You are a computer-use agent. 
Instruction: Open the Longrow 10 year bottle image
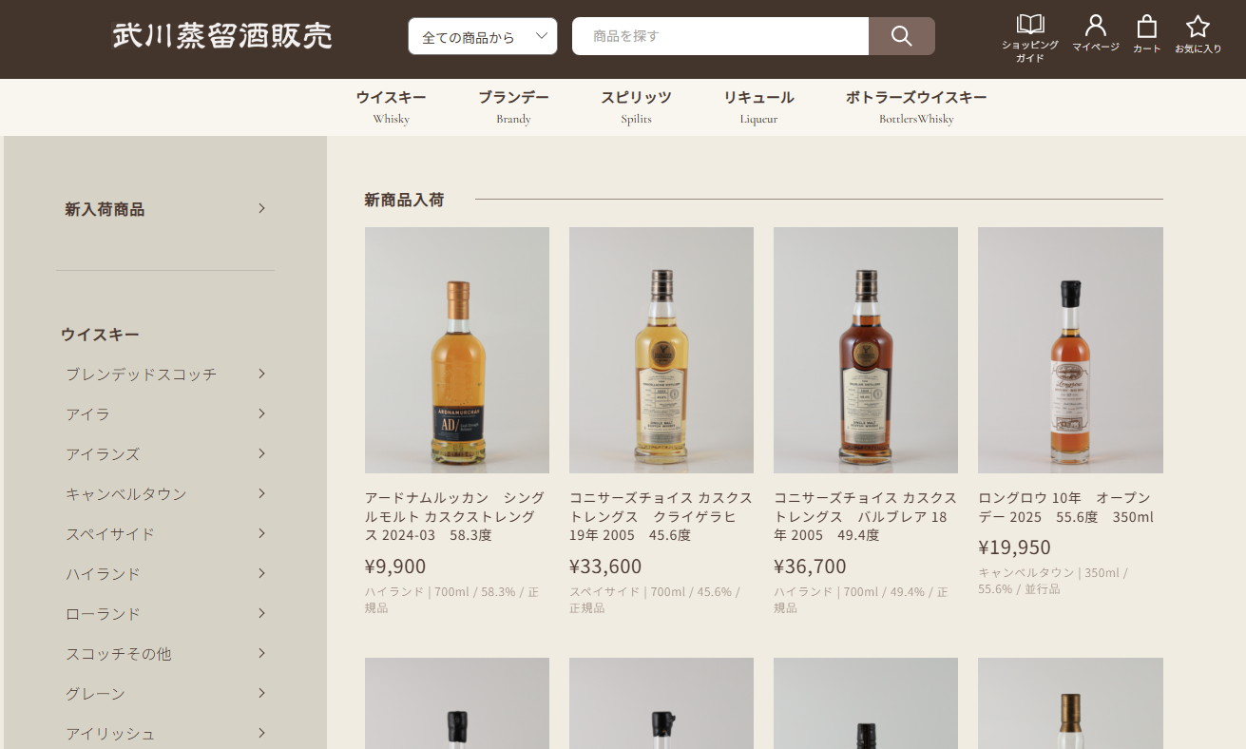(x=1070, y=350)
